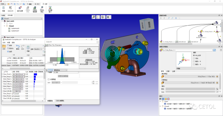Click the magnifier zoom icon in 3D viewport

pyautogui.click(x=93, y=17)
